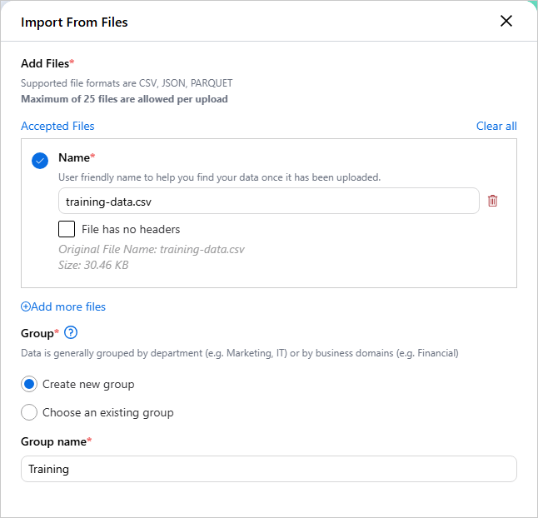Open the Accepted Files link
Image resolution: width=538 pixels, height=518 pixels.
pyautogui.click(x=57, y=127)
